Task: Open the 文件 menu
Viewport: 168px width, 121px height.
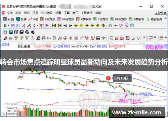Action: (x=10, y=13)
